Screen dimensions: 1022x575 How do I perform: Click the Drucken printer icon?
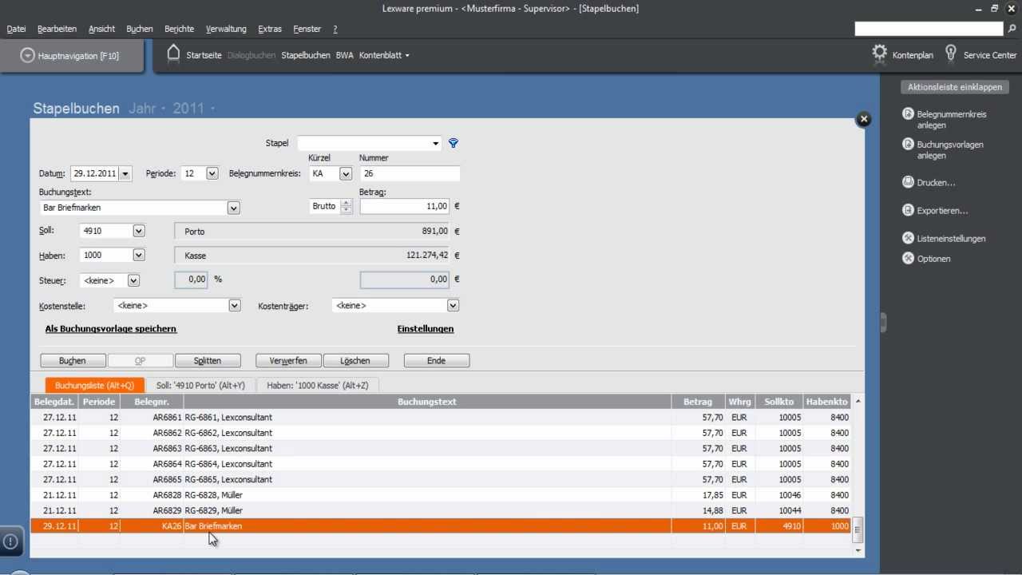point(908,182)
